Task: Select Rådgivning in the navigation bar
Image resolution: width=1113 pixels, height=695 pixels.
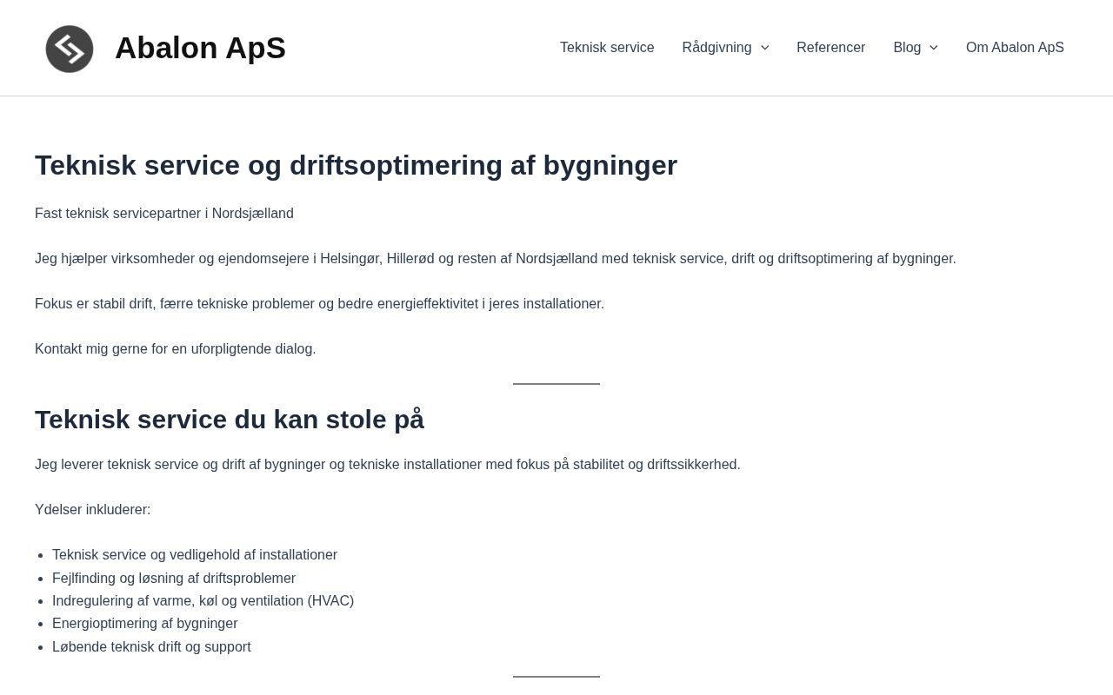Action: click(x=716, y=48)
